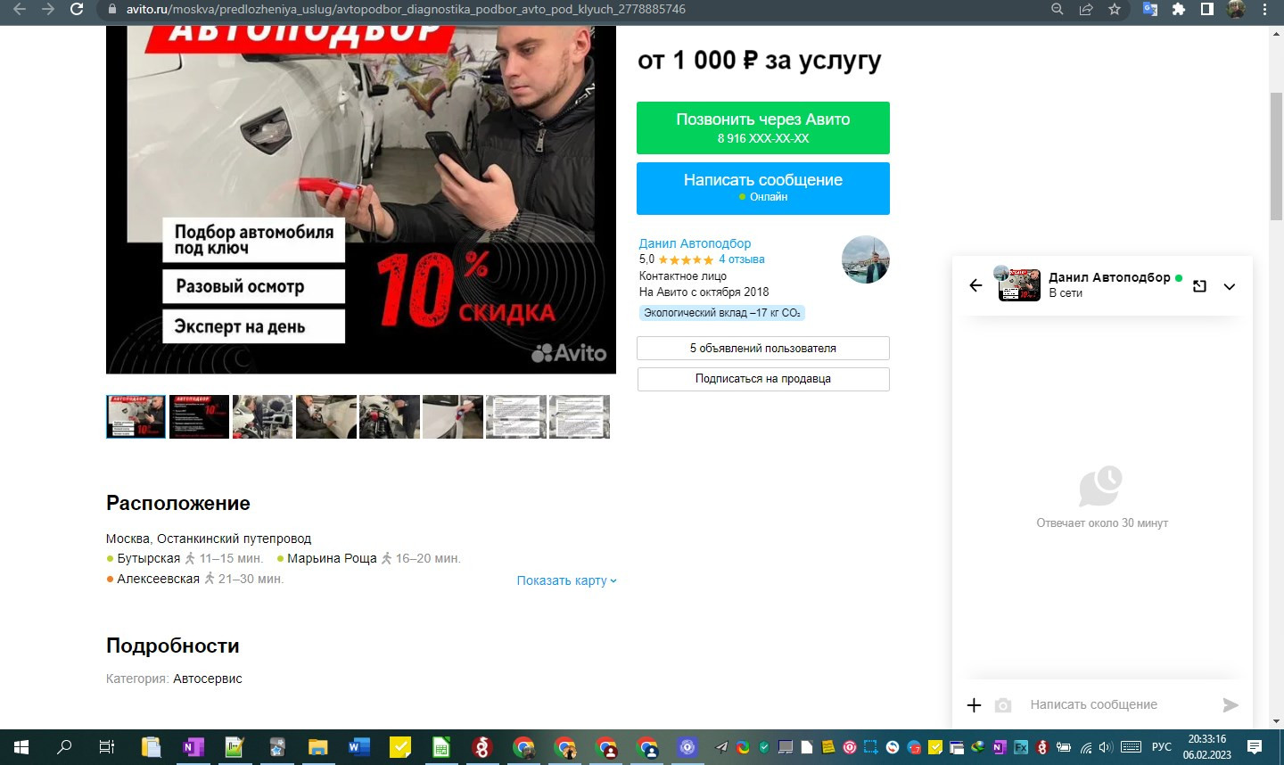Select sixth gallery thumbnail

(452, 416)
